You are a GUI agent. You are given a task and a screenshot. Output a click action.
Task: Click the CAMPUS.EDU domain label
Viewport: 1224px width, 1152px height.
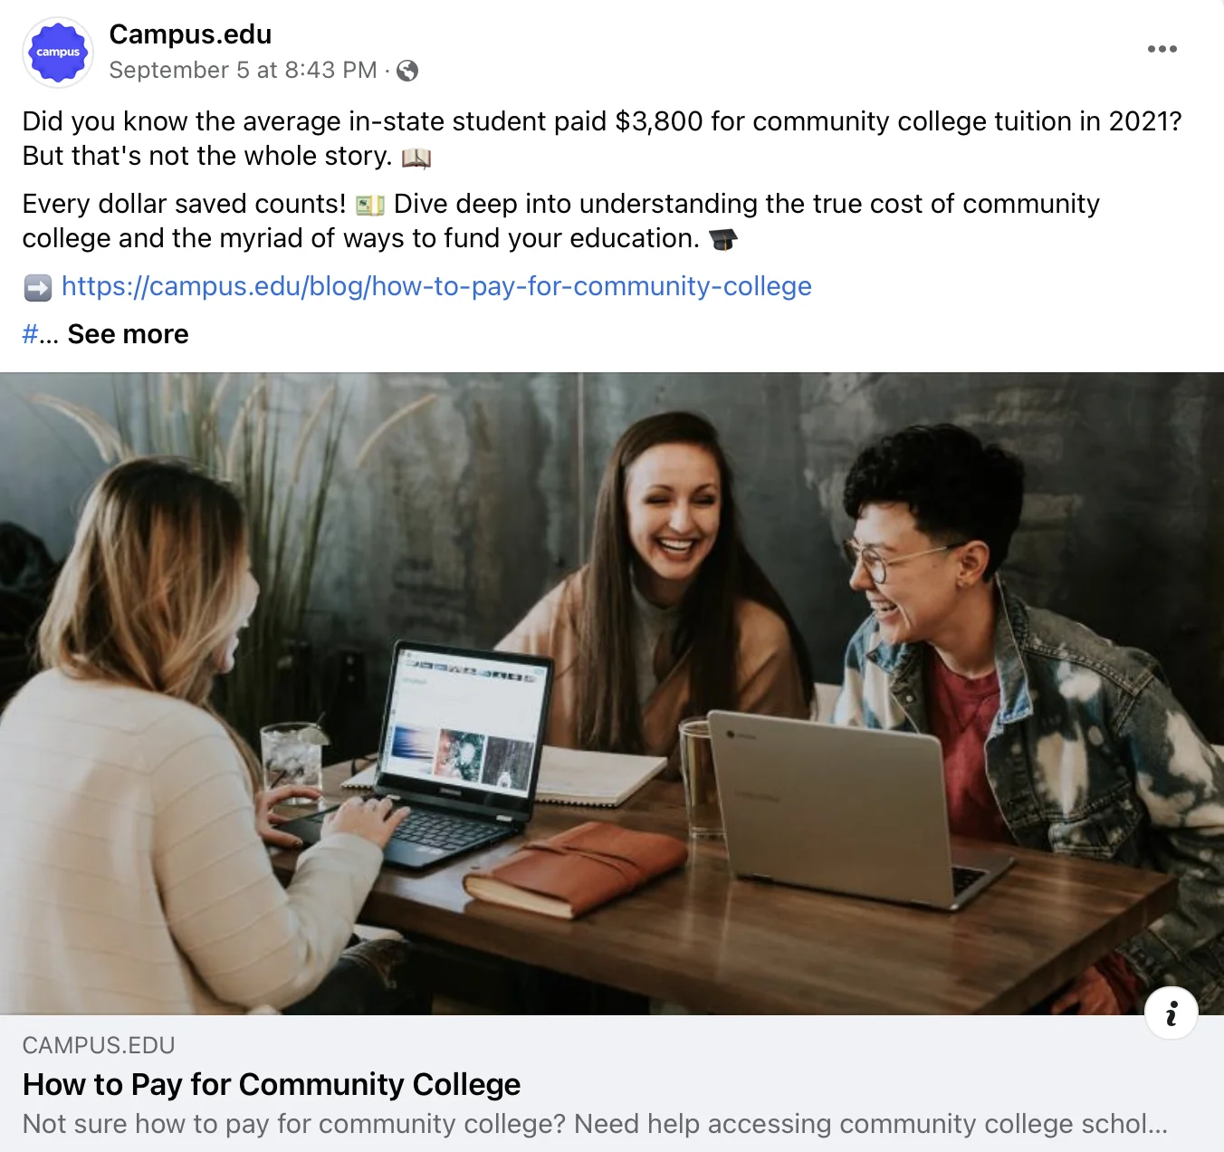click(x=99, y=1045)
